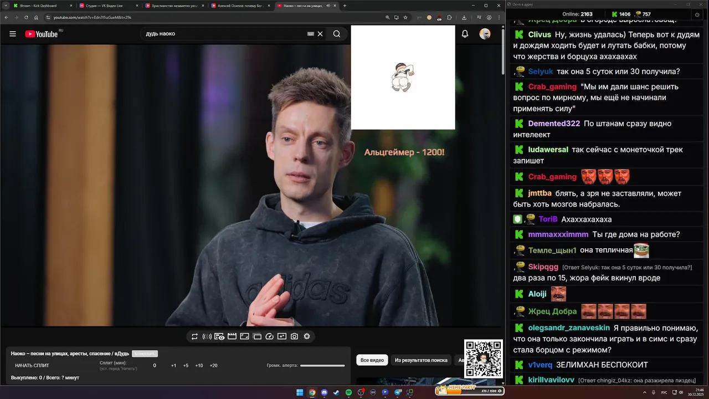
Task: Open chat window settings gear
Action: click(697, 14)
